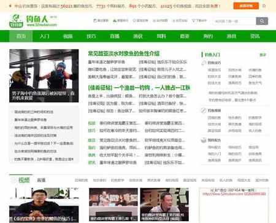Open the 路亚 navigation tab
The width and height of the screenshot is (276, 223).
[185, 36]
